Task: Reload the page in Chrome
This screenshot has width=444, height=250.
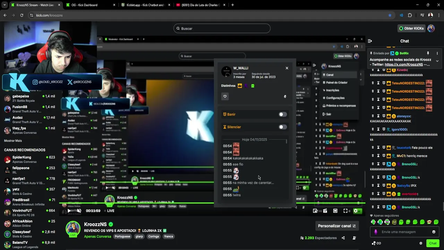Action: 22,15
